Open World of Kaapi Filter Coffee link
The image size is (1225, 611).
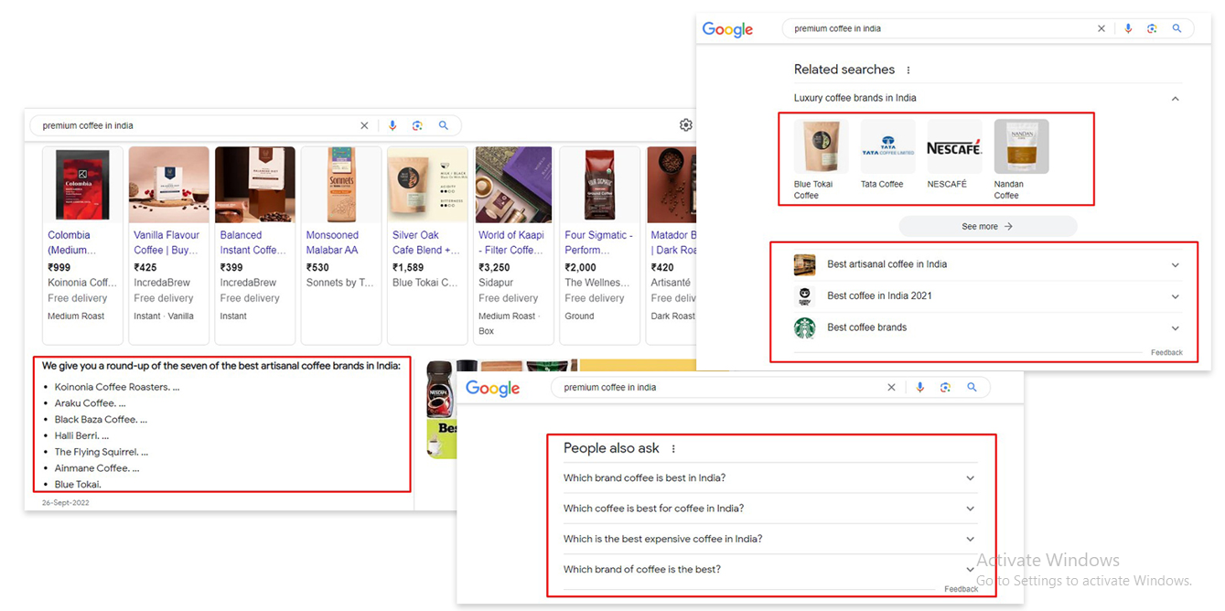pos(510,242)
